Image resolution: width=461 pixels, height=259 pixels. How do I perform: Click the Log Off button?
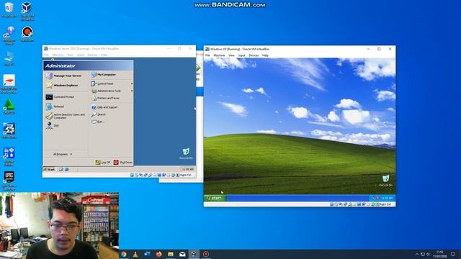coord(102,163)
